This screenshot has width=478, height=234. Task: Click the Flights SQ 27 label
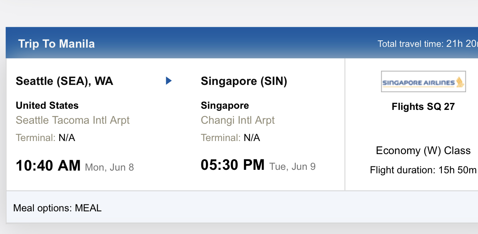(x=423, y=106)
